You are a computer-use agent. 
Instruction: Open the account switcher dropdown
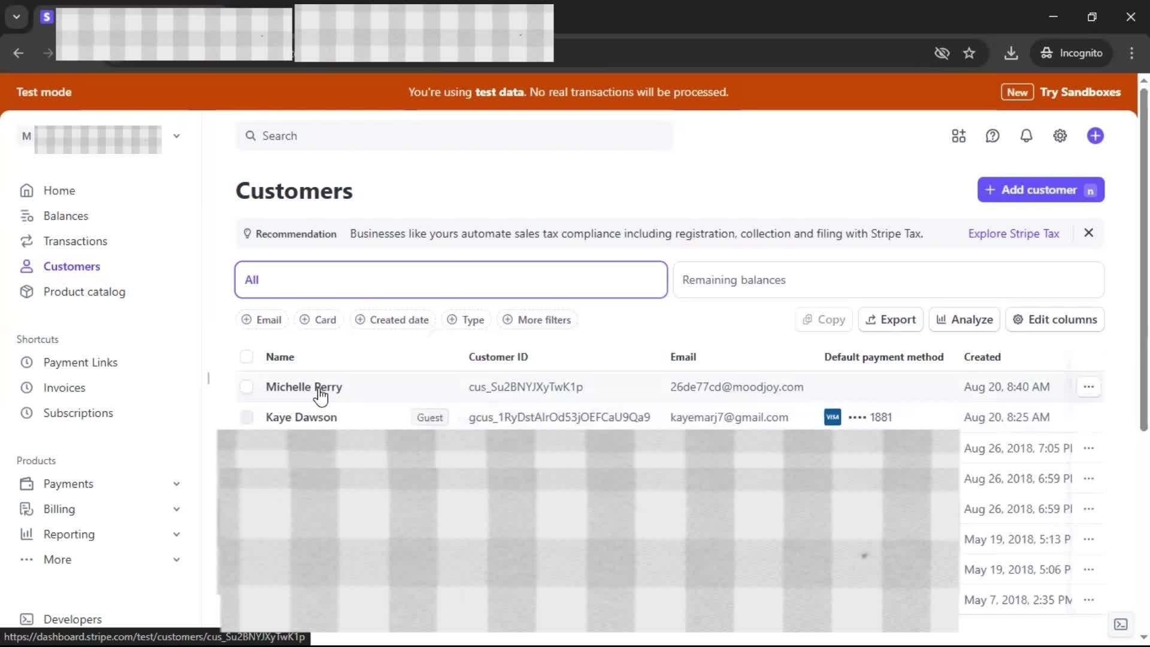click(x=176, y=136)
